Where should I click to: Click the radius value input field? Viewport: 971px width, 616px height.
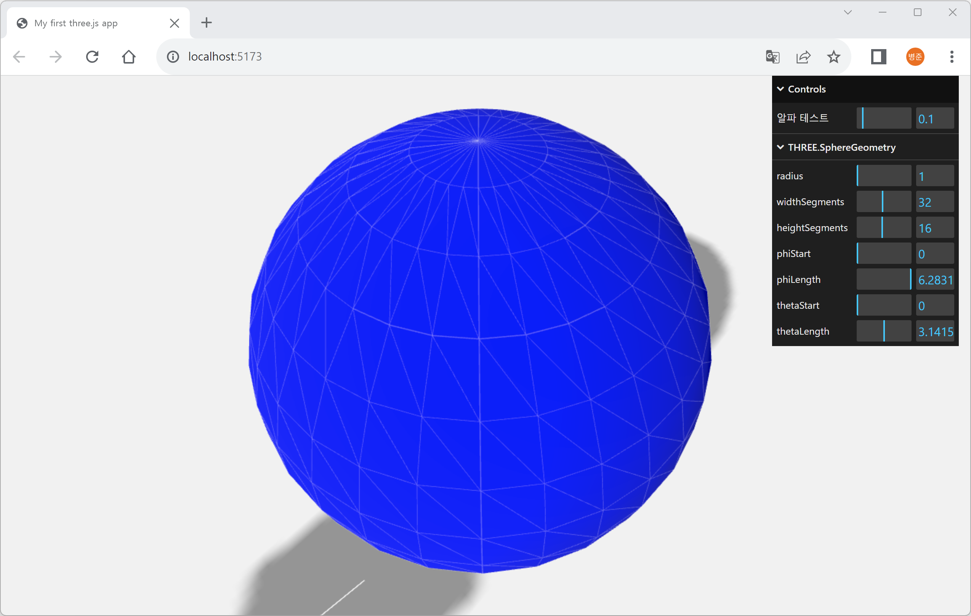pos(934,176)
